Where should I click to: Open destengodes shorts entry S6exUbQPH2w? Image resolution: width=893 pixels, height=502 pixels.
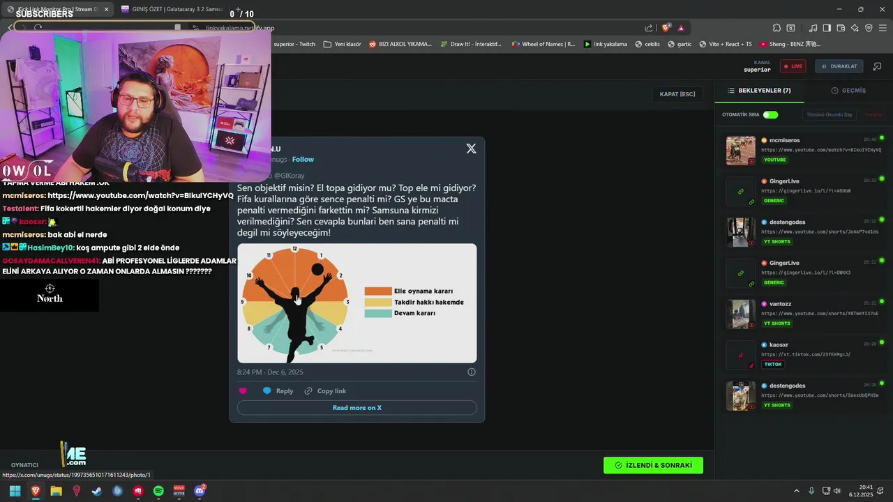pos(805,395)
